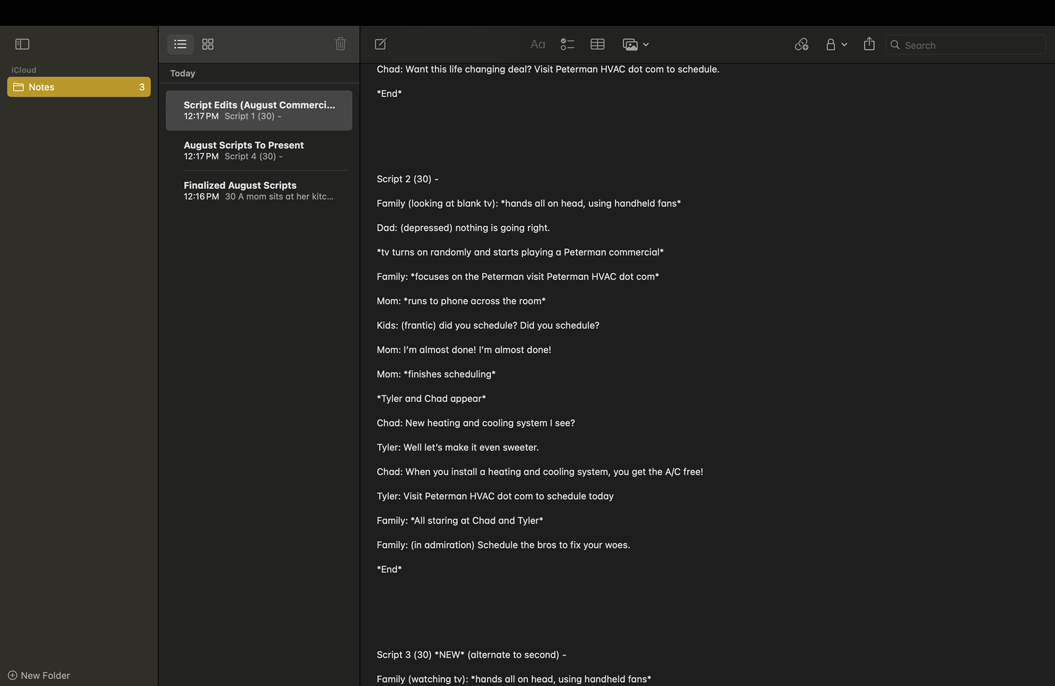This screenshot has height=686, width=1055.
Task: Click line 'Family: (in admiration) Schedule the bros'
Action: tap(503, 545)
